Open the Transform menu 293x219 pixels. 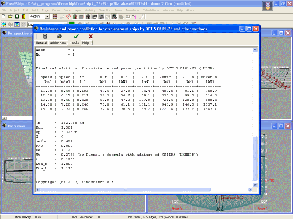pos(132,10)
